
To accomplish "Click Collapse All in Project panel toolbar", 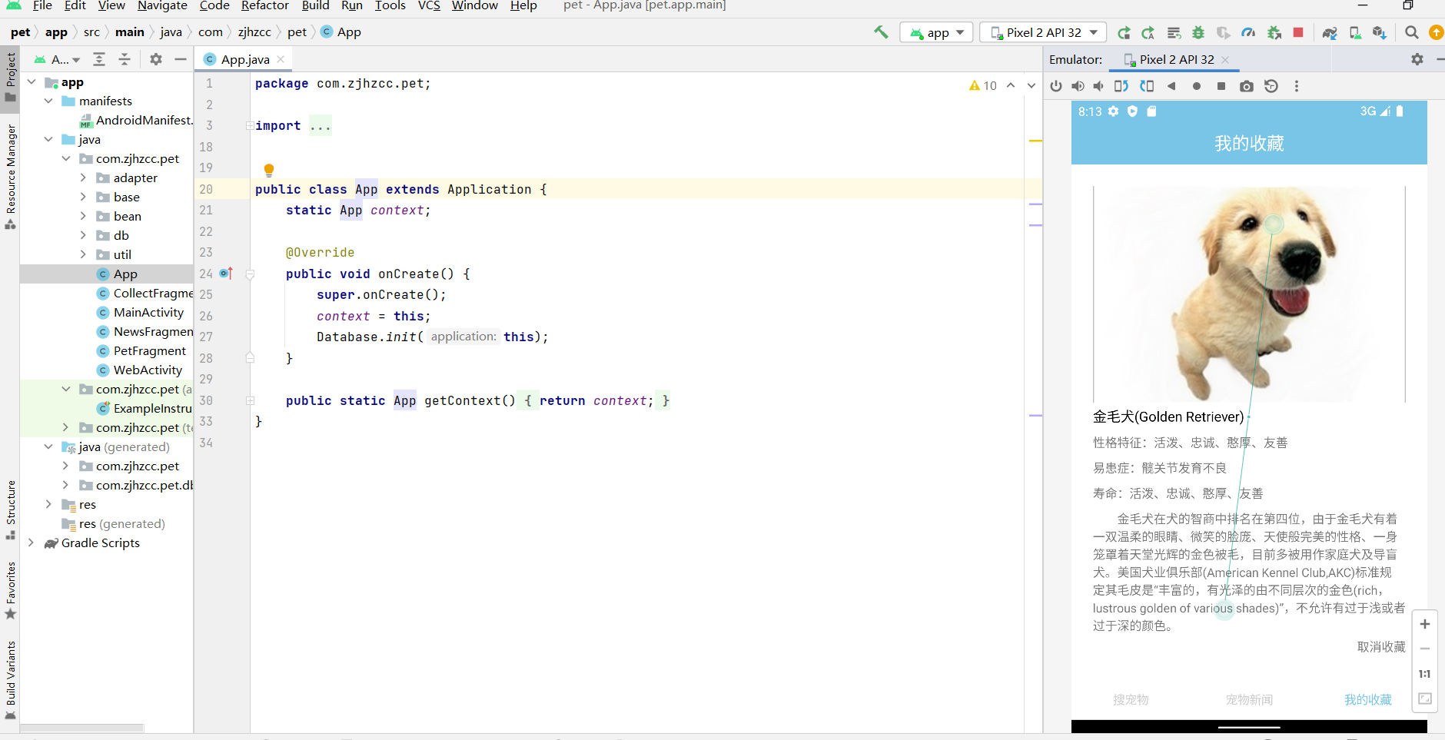I will (125, 59).
